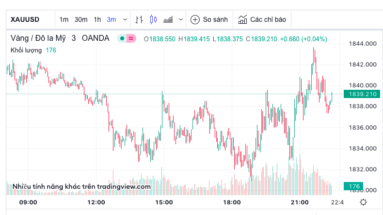Select the 3m interval
The height and width of the screenshot is (215, 383).
[112, 19]
